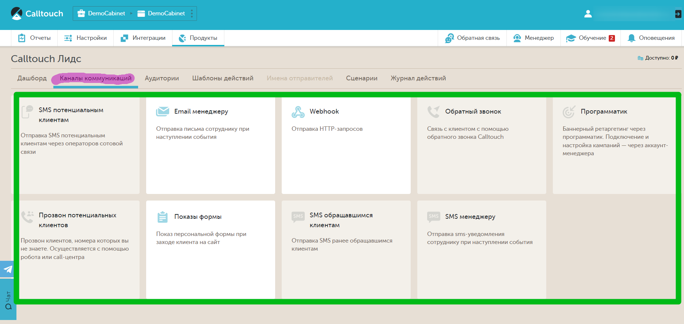Screen dimensions: 684x324
Task: Click text 'Отправка HTTP-запросов'
Action: tap(327, 129)
